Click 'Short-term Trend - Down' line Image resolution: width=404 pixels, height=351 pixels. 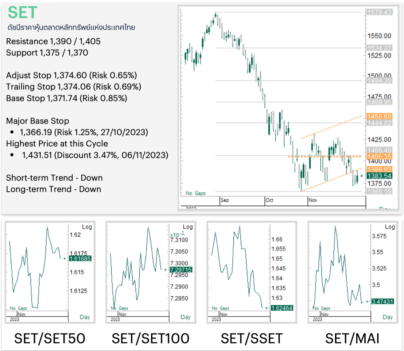(54, 178)
